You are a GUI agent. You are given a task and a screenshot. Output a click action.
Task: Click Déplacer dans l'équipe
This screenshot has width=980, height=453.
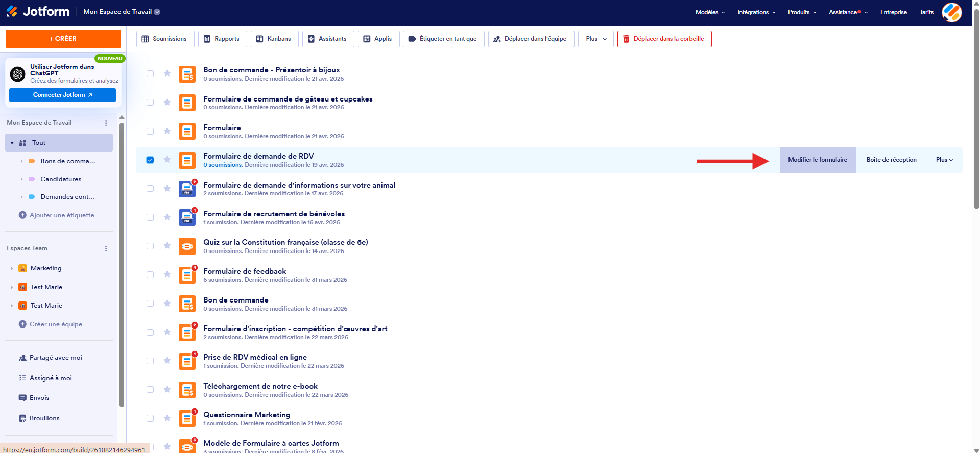pyautogui.click(x=531, y=39)
